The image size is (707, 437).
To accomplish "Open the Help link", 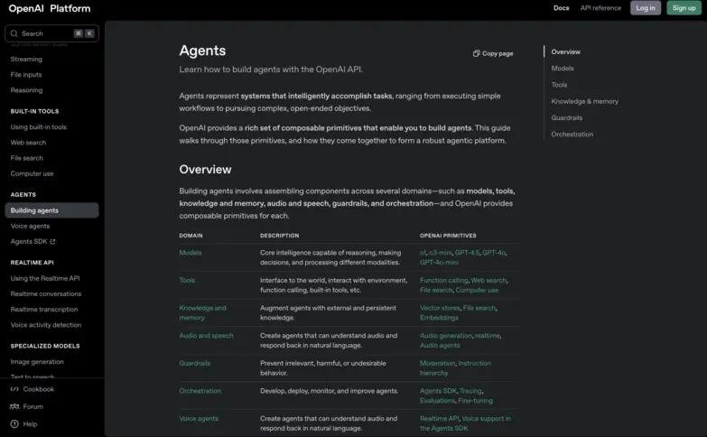I will 30,424.
